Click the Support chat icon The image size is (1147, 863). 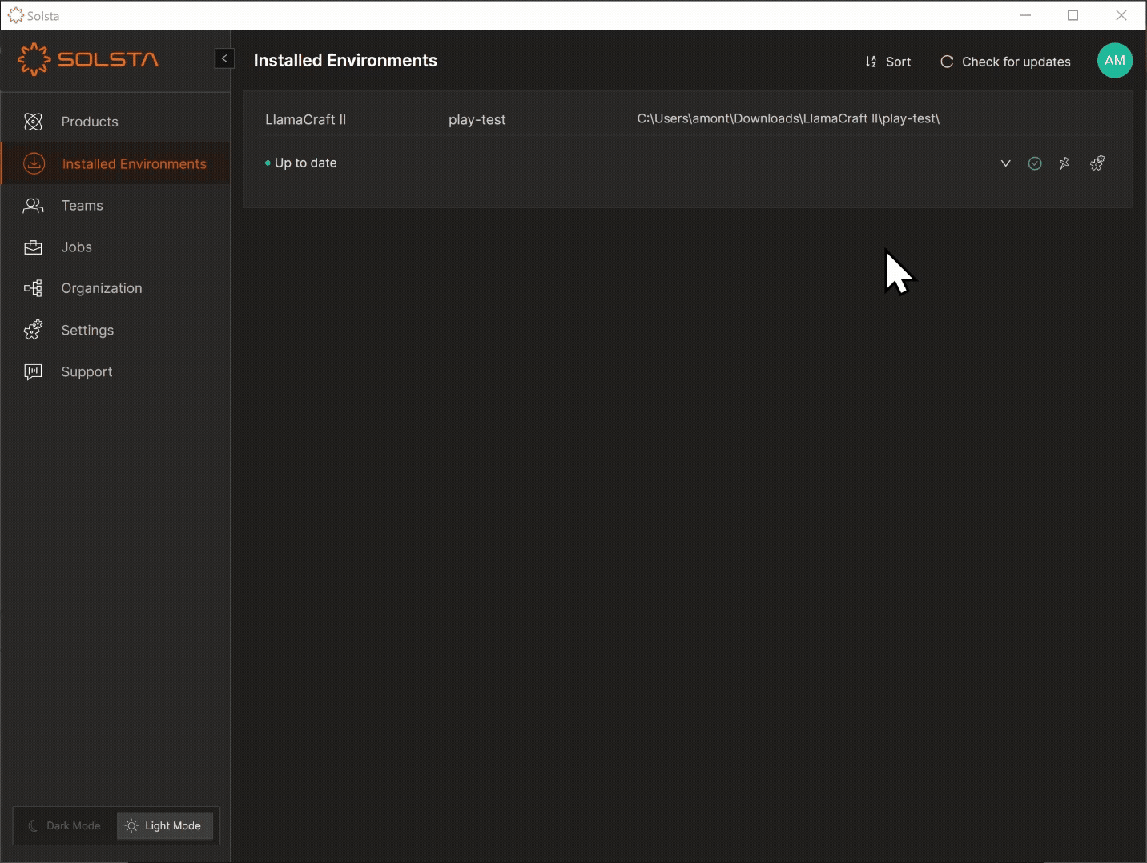click(x=33, y=371)
